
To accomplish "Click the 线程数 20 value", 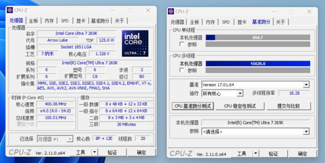I will pos(143,139).
